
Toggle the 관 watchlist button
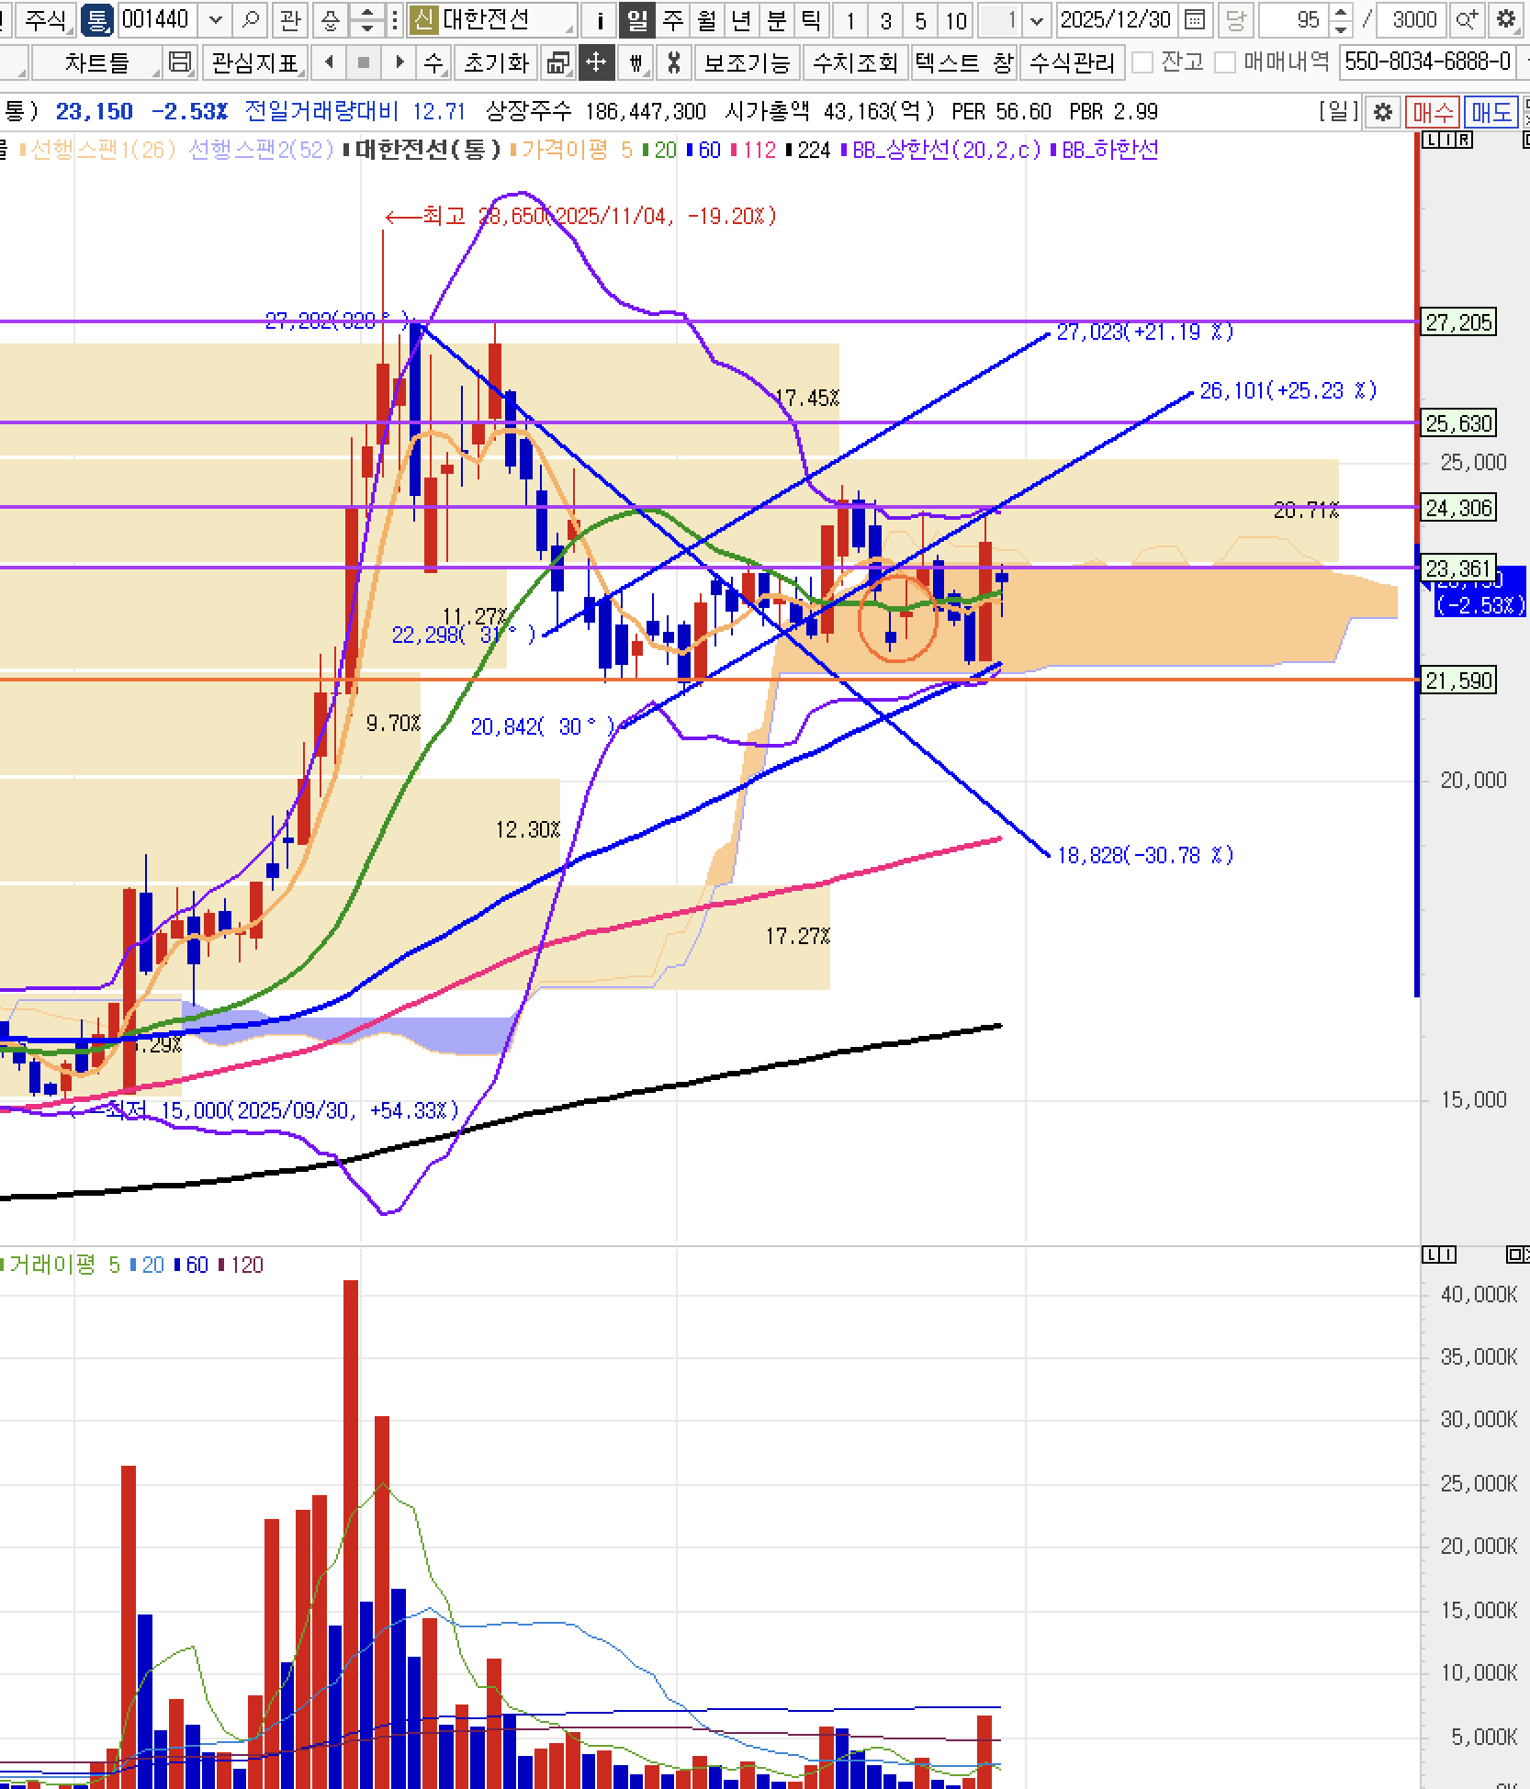click(290, 19)
